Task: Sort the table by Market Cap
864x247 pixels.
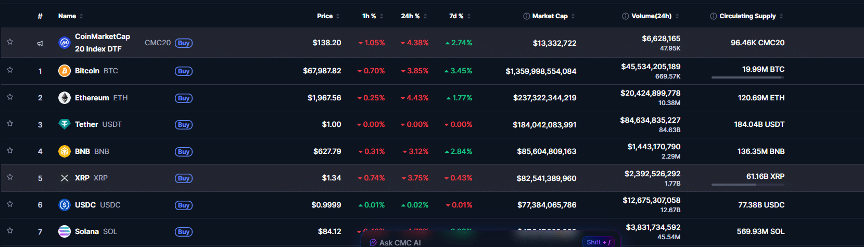Action: tap(553, 16)
